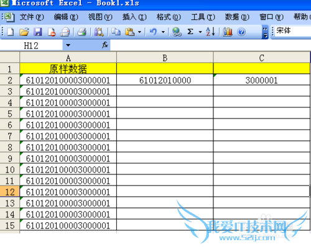Image resolution: width=311 pixels, height=247 pixels.
Task: Click empty cell C6
Action: (262, 125)
